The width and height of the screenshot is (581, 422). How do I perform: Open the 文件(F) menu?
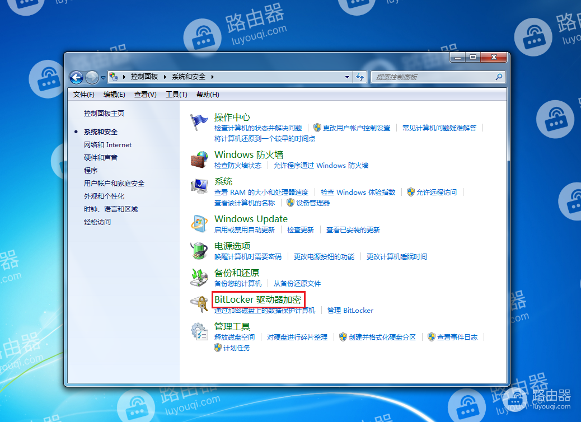click(x=84, y=95)
